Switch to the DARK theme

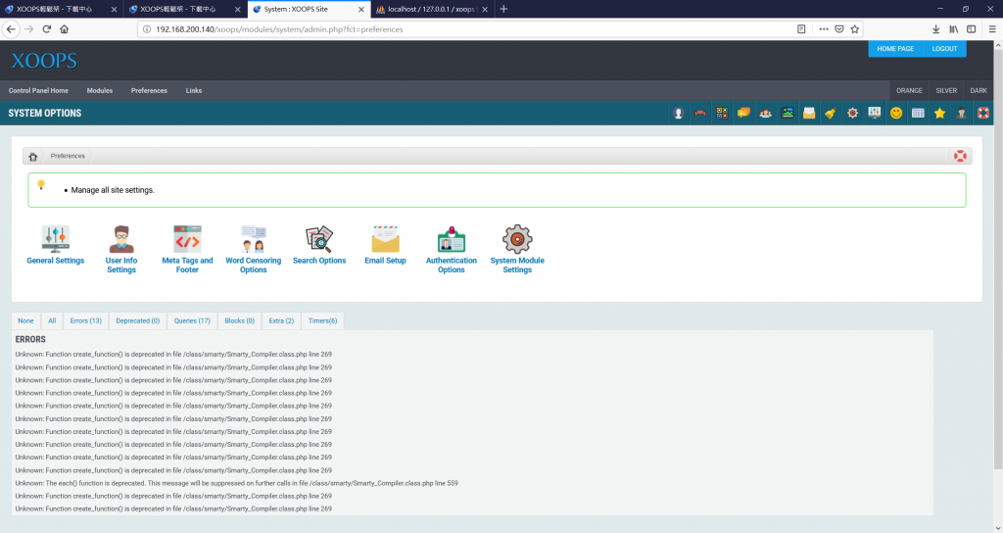click(x=979, y=91)
